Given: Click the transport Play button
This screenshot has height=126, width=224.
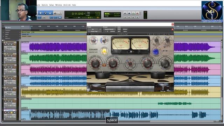Looking at the screenshot, I should click(x=133, y=13).
